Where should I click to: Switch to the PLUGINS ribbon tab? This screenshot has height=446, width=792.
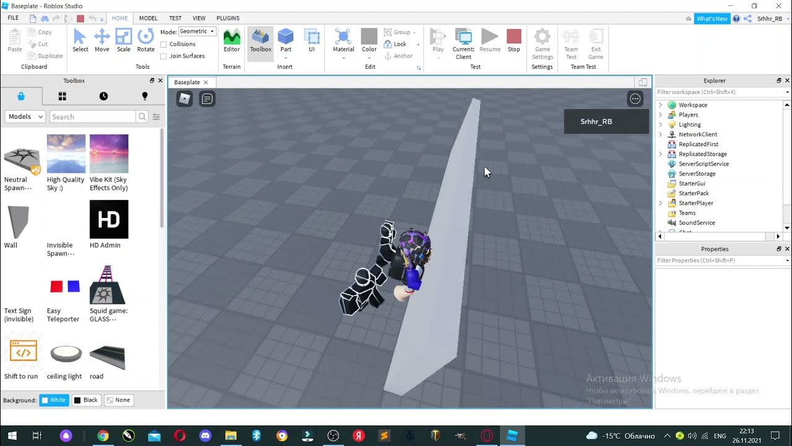click(x=228, y=19)
